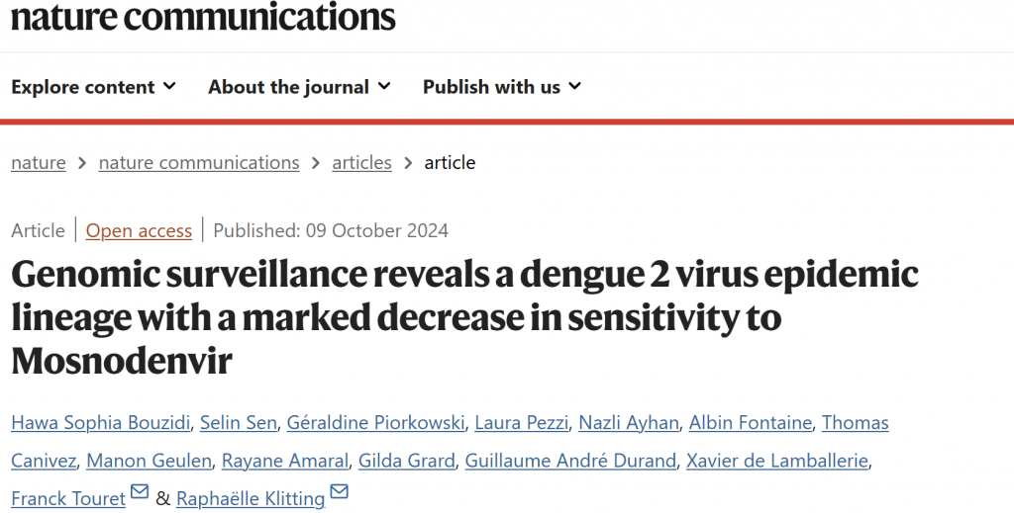
Task: Navigate to the articles breadcrumb
Action: tap(361, 163)
